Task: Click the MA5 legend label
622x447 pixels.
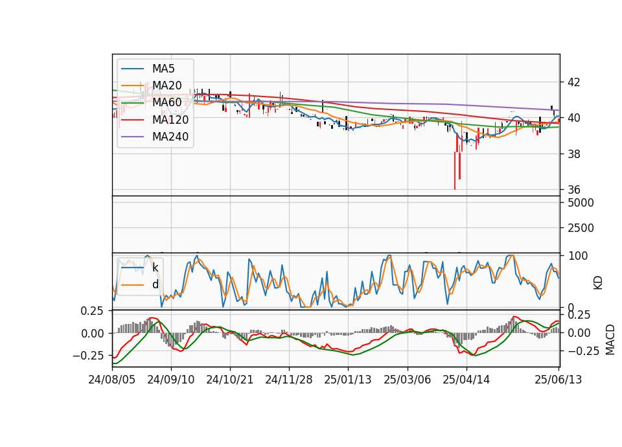Action: (x=163, y=69)
